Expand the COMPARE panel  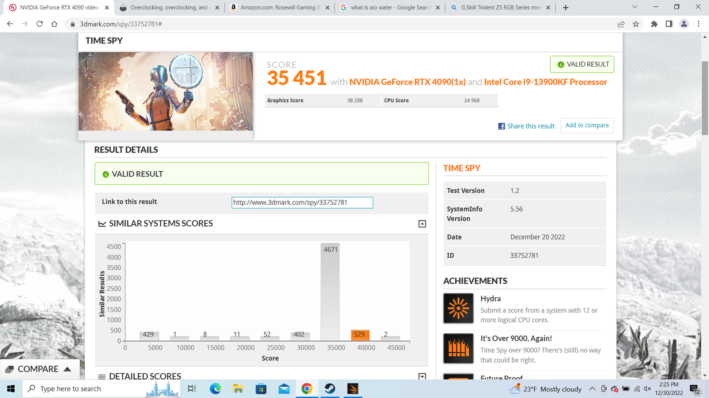(40, 369)
